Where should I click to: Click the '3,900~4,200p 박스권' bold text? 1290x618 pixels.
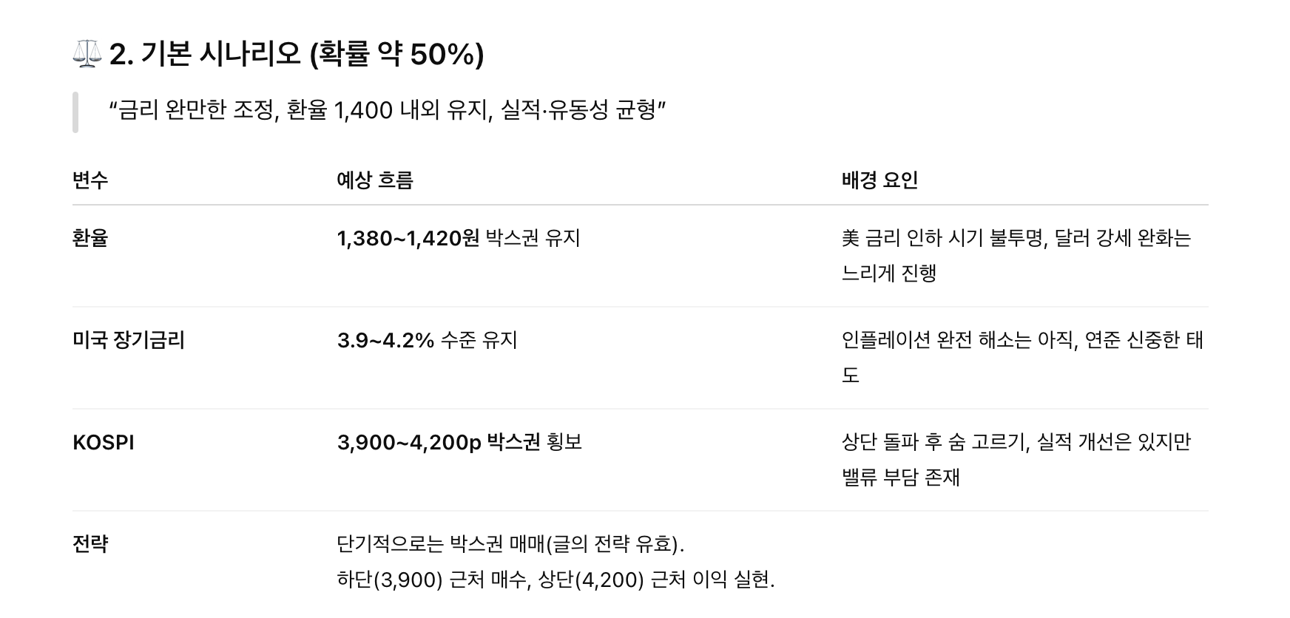tap(439, 443)
